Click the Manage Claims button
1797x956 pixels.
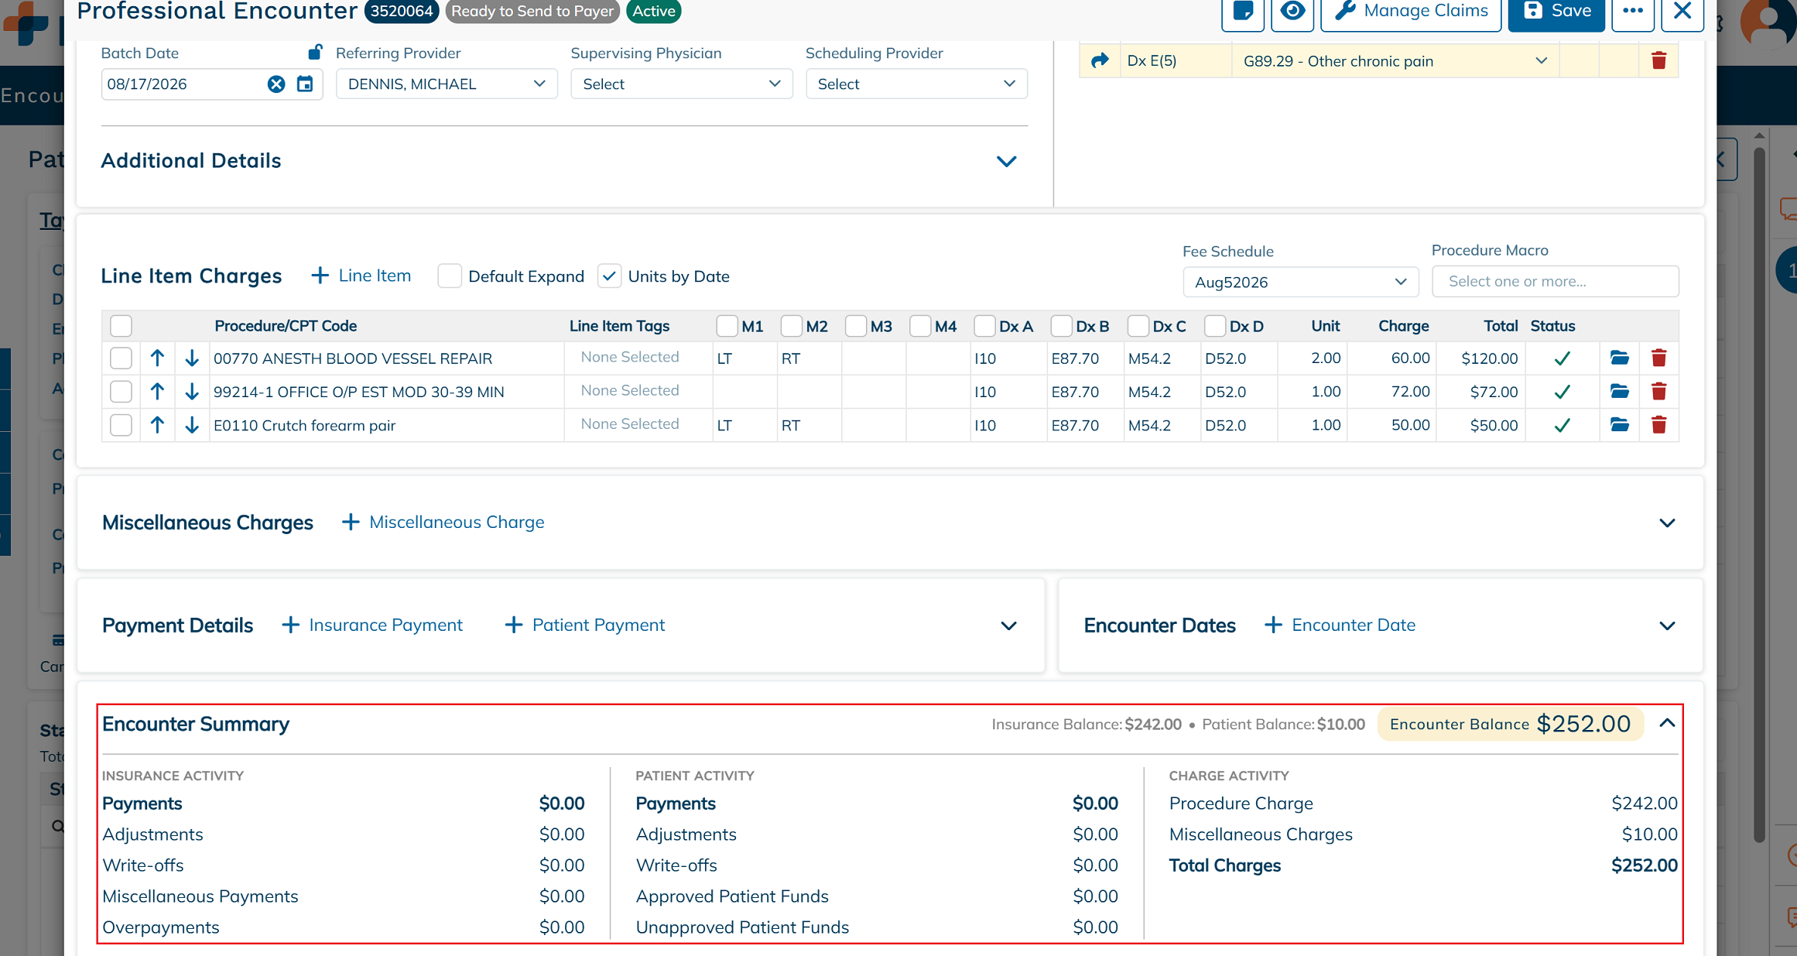pos(1411,11)
